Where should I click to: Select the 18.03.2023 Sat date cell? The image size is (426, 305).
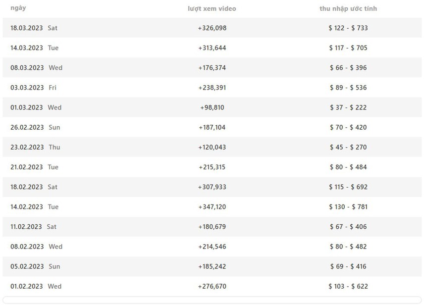coord(34,28)
